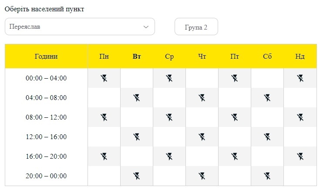The height and width of the screenshot is (193, 320).
Task: Click the Група 2 button
Action: point(196,27)
